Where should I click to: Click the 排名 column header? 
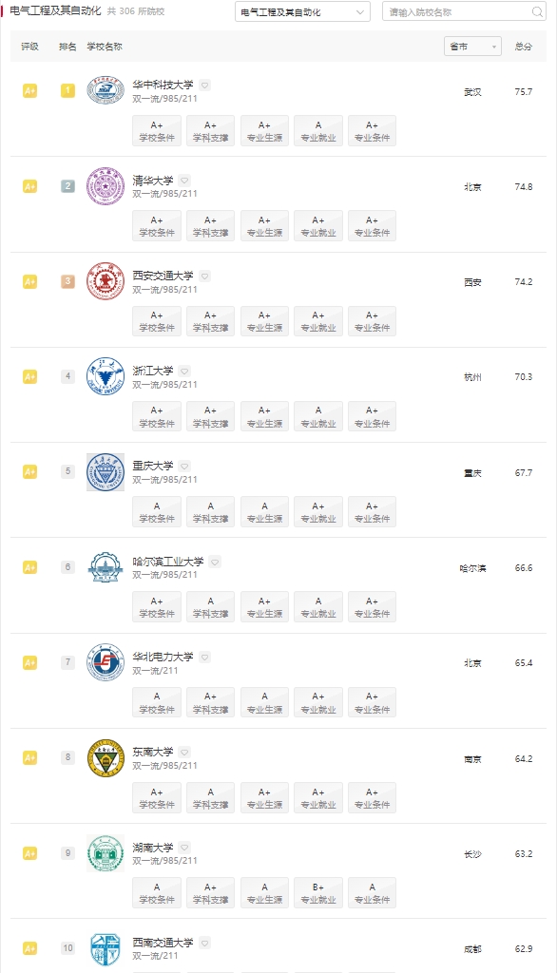point(67,47)
